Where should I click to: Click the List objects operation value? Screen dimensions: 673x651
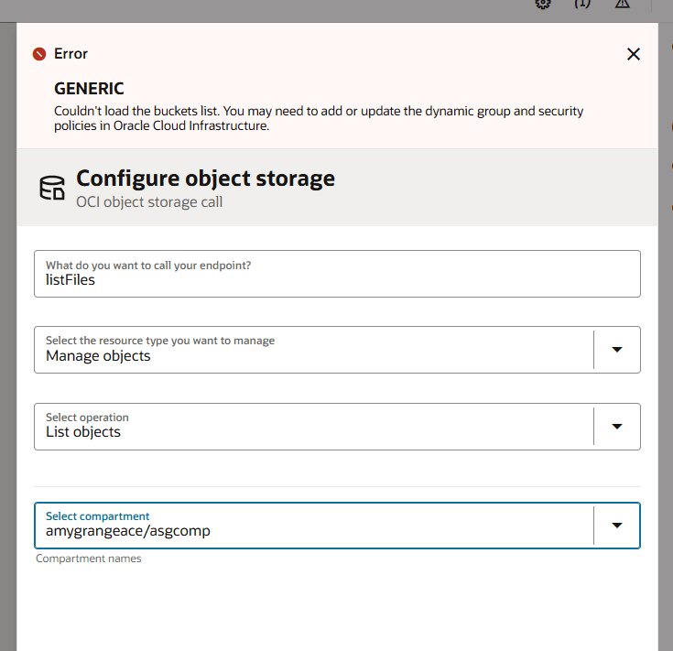[83, 432]
